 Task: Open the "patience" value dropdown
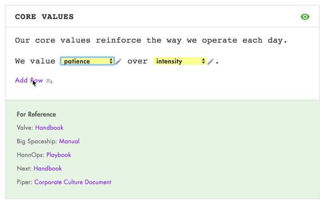click(87, 61)
